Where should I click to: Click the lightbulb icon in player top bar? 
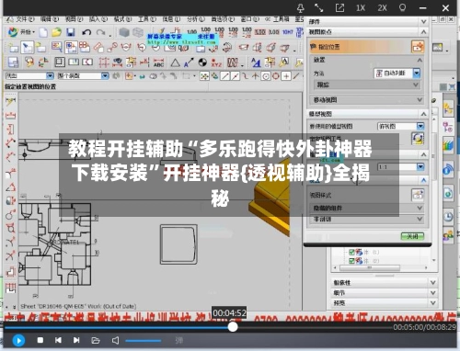tap(402, 7)
